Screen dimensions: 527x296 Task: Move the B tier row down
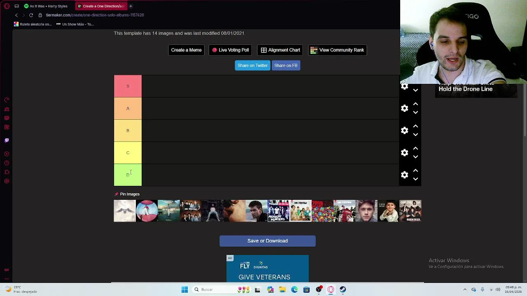click(415, 134)
